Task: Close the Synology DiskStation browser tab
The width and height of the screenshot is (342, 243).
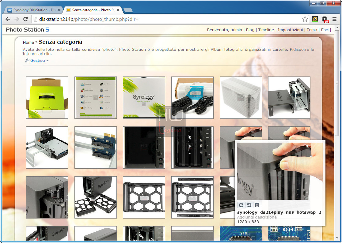Action: [x=59, y=10]
